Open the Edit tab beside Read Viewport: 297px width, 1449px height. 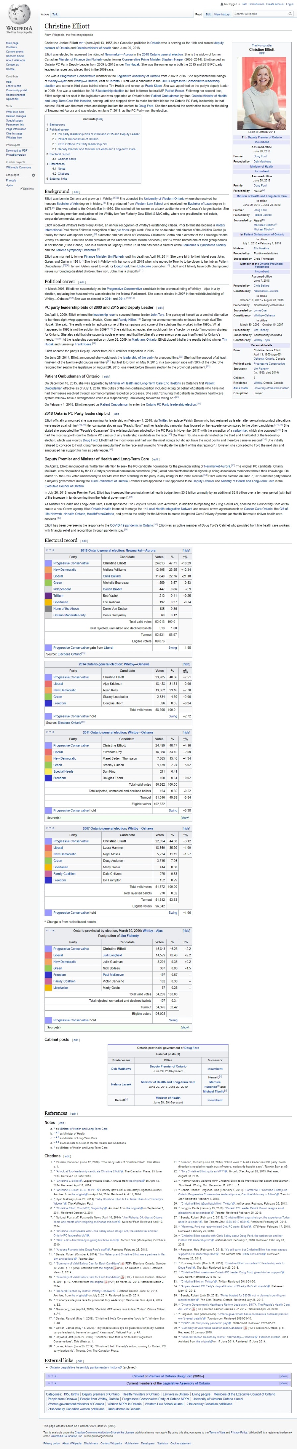[x=208, y=14]
